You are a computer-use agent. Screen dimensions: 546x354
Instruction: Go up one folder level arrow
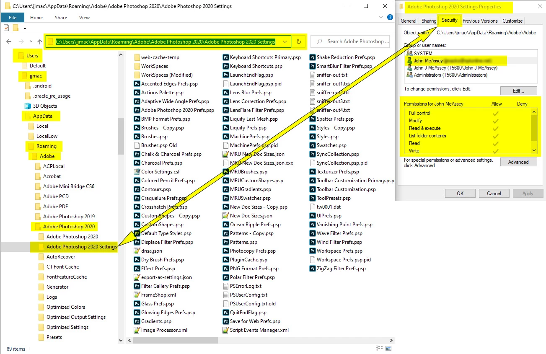point(40,41)
